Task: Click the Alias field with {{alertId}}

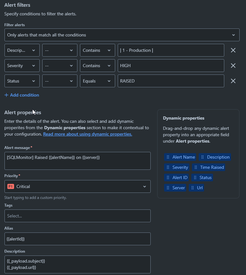Action: coord(77,239)
